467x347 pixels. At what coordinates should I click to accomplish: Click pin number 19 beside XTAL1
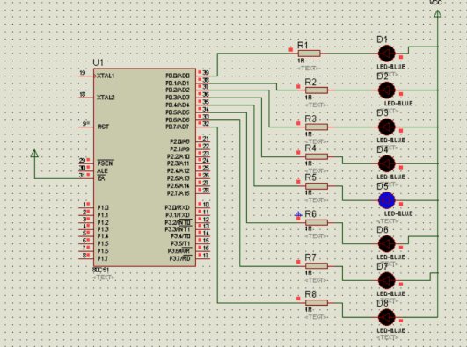(x=83, y=73)
